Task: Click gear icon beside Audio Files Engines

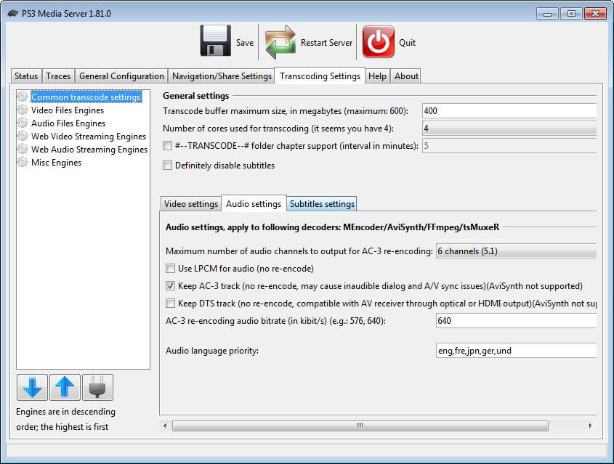Action: point(23,123)
